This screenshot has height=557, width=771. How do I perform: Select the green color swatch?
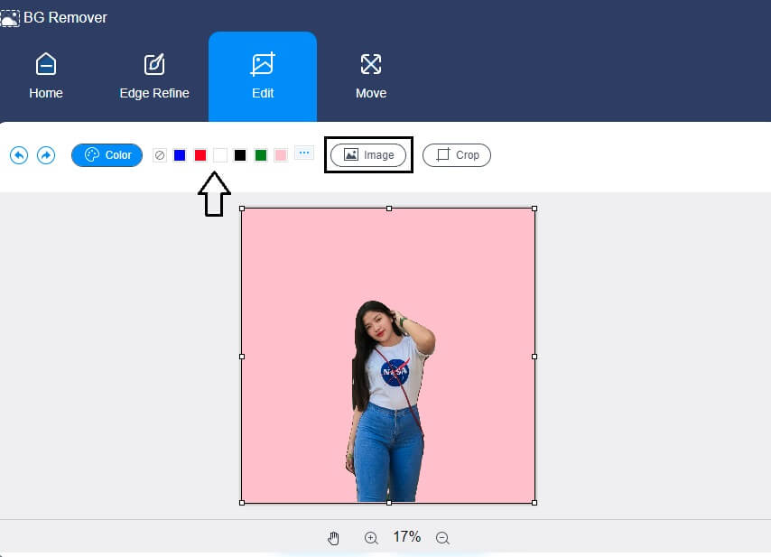260,154
